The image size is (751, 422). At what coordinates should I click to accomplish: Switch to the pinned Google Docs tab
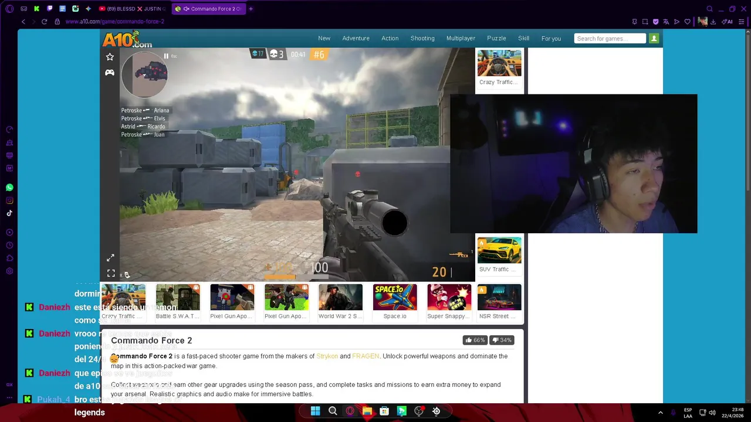pyautogui.click(x=62, y=9)
